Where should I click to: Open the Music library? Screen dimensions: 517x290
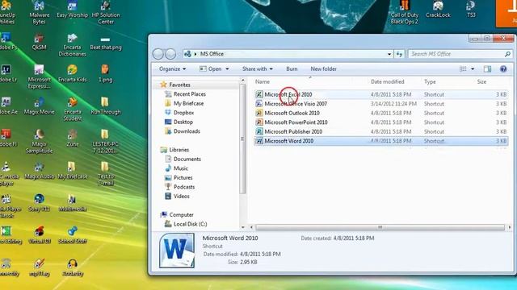176,168
